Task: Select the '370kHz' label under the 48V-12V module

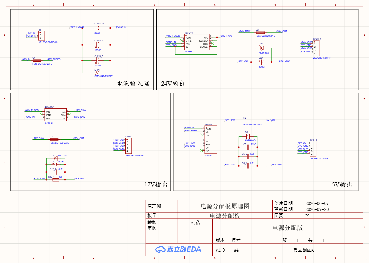Action: point(49,123)
